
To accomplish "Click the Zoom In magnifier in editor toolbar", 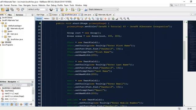I will coord(121,19).
